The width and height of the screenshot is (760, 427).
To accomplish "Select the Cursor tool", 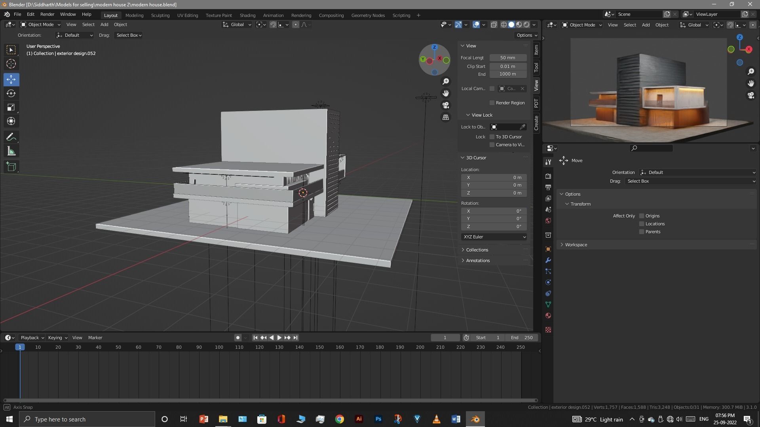I will (x=11, y=64).
